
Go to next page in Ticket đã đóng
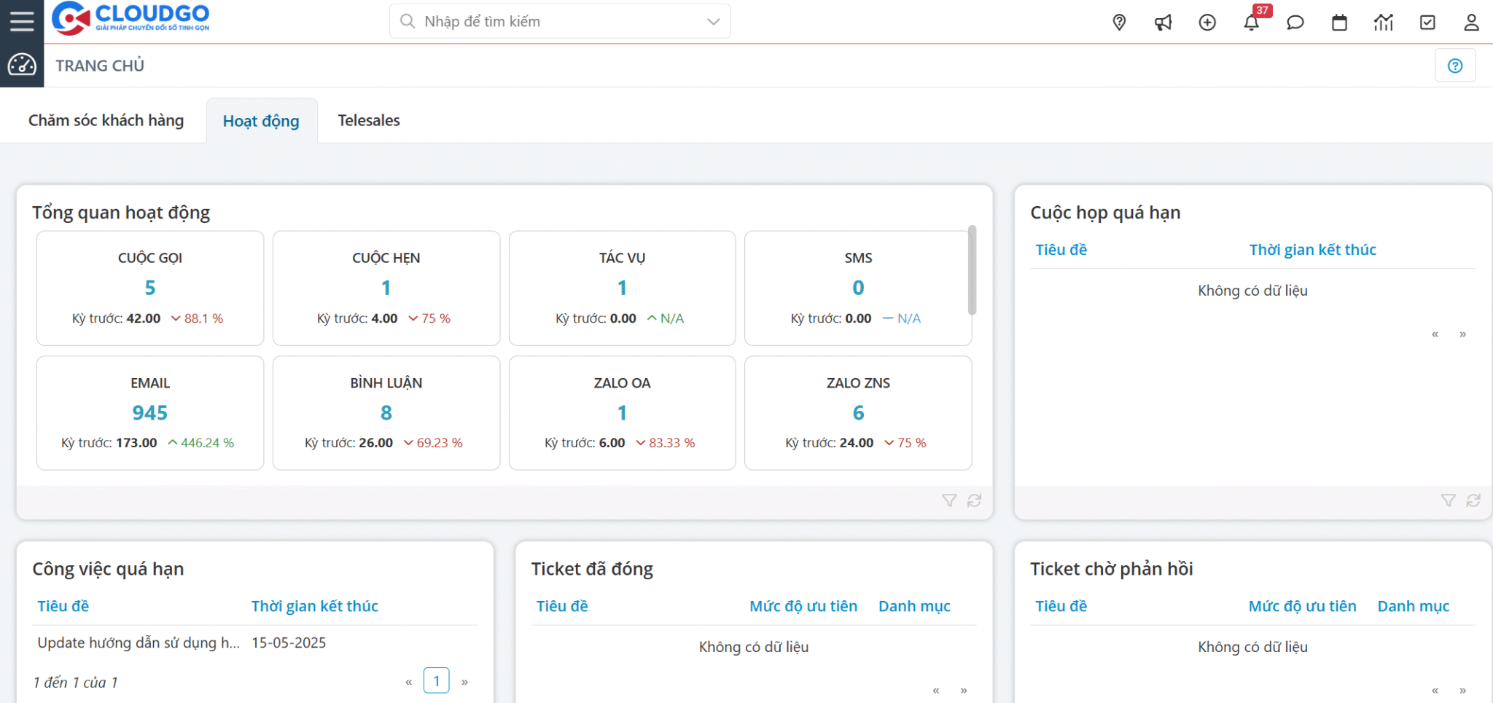pos(964,691)
